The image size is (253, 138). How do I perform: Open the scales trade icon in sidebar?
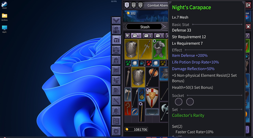(x=116, y=50)
